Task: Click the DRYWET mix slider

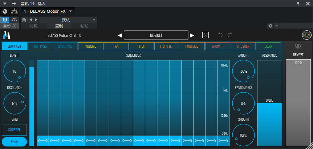Action: click(298, 103)
